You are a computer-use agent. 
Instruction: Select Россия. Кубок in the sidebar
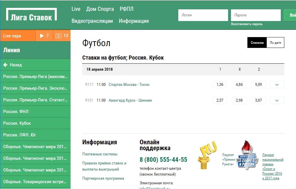(x=17, y=123)
